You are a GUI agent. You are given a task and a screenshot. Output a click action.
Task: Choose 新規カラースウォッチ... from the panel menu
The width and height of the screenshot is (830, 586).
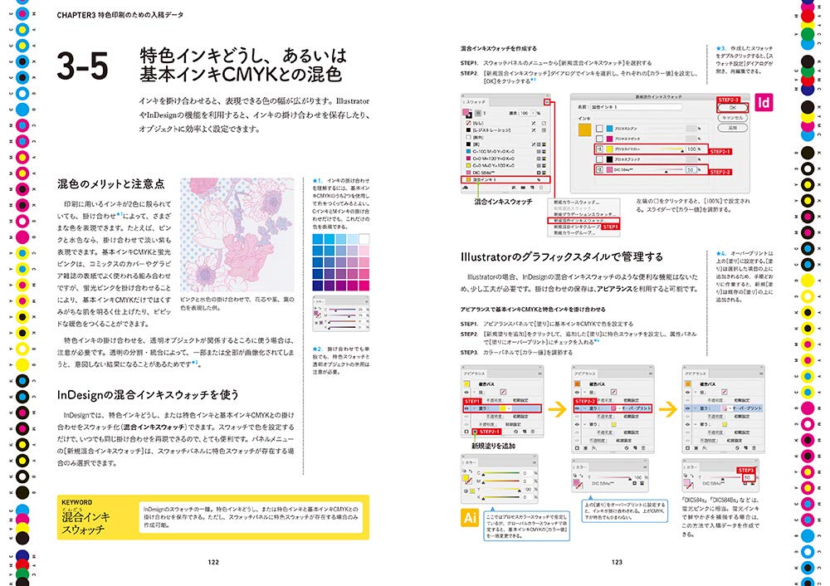coord(577,203)
